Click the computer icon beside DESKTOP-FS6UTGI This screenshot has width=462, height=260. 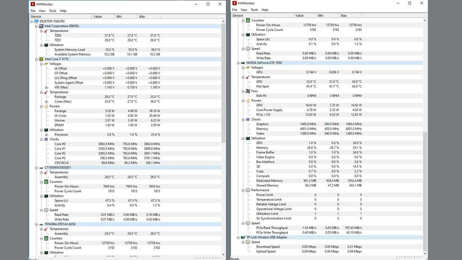point(36,21)
